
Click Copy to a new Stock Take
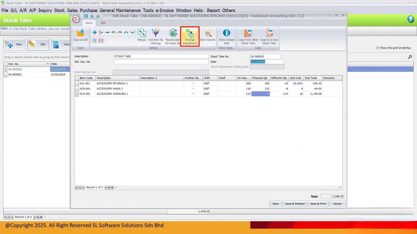pos(269,34)
